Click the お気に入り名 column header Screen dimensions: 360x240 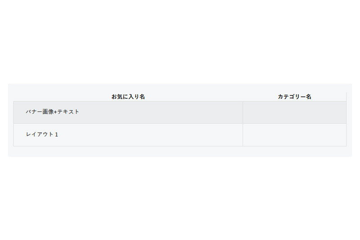(x=128, y=97)
